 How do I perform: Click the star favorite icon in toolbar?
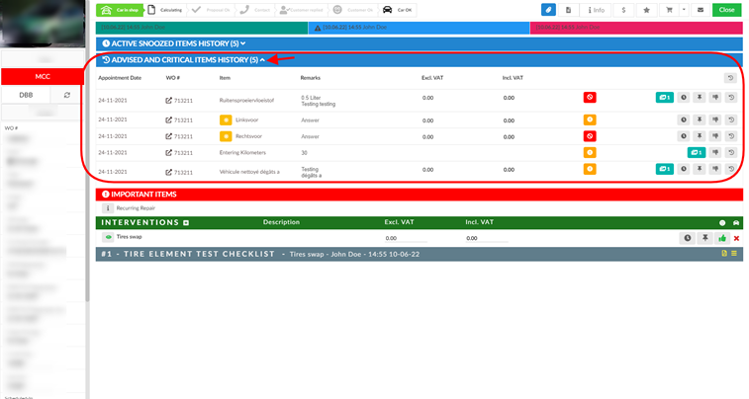pyautogui.click(x=646, y=10)
